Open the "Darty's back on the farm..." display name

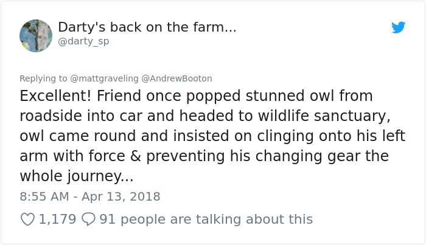coord(147,27)
